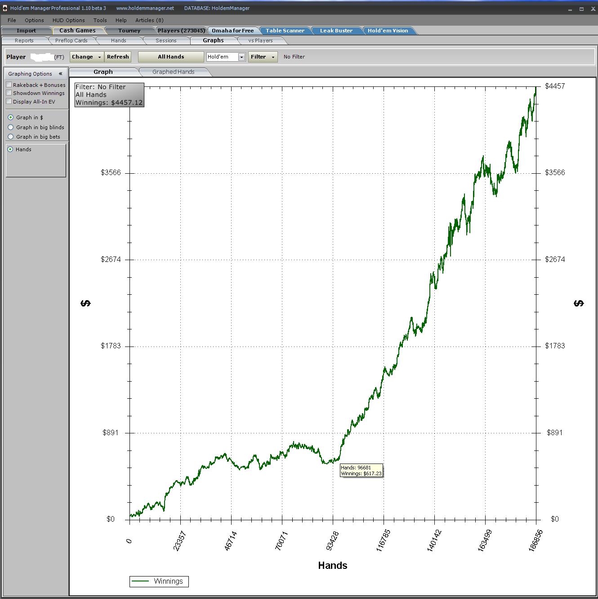The width and height of the screenshot is (598, 599).
Task: Select Graph in $ radio button
Action: (11, 117)
